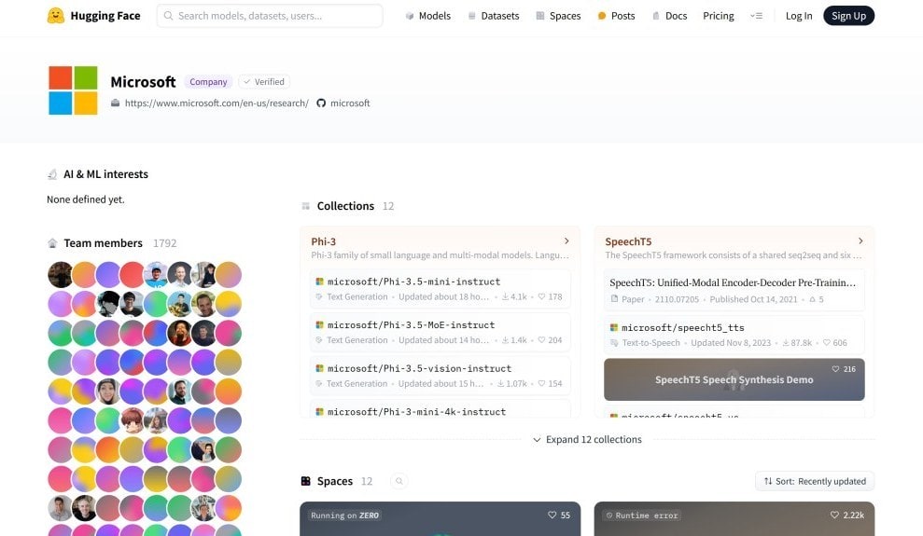
Task: Open SpeechT5 Speech Synthesis Demo card
Action: point(734,379)
